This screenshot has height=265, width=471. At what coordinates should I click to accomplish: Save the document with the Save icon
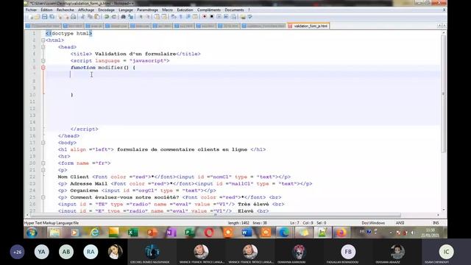pyautogui.click(x=44, y=17)
